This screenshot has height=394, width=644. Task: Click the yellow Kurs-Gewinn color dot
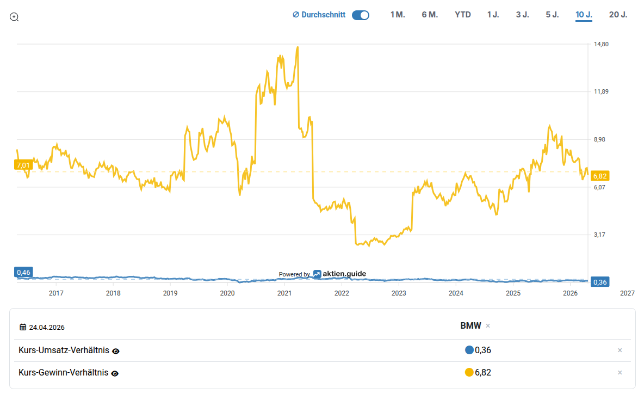click(469, 373)
